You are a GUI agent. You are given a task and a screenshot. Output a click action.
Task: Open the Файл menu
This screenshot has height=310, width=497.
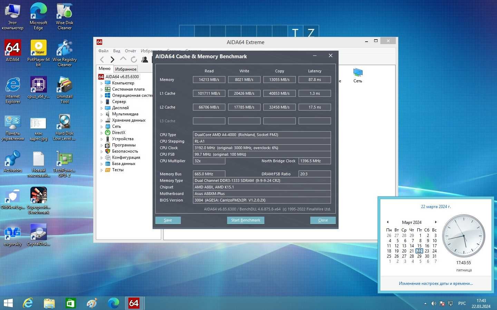[x=103, y=51]
